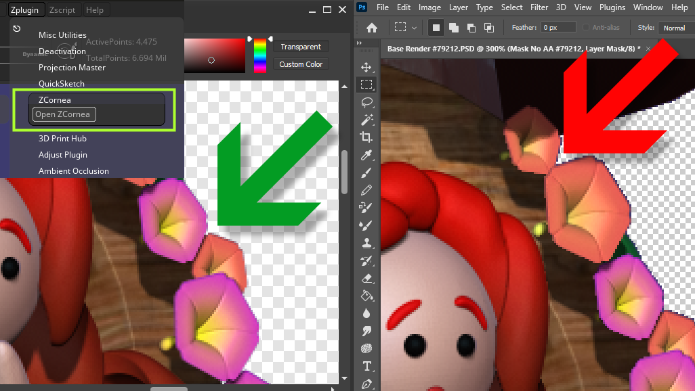This screenshot has width=695, height=391.
Task: Click the Custom Color button
Action: coord(301,64)
